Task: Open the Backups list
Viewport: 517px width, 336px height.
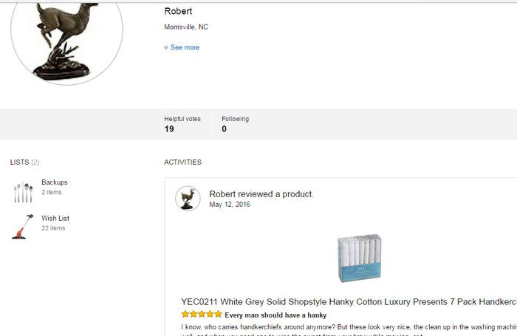Action: [x=55, y=182]
